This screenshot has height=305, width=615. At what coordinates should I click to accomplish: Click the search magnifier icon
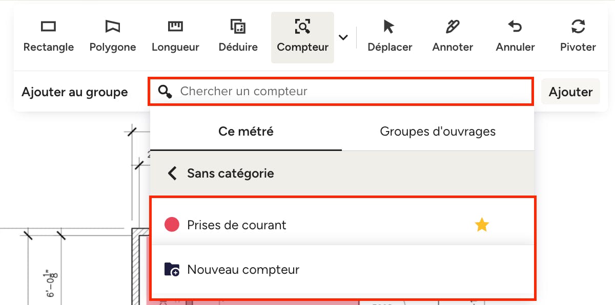point(165,92)
